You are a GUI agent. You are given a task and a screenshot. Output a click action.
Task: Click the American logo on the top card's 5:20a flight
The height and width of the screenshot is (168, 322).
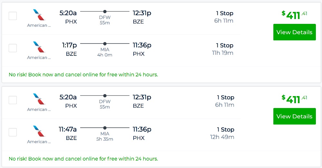(x=39, y=15)
